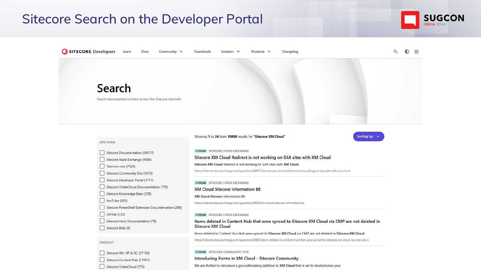The width and height of the screenshot is (481, 270).
Task: Open Introducing Forms in XM Cloud result
Action: coord(247,258)
